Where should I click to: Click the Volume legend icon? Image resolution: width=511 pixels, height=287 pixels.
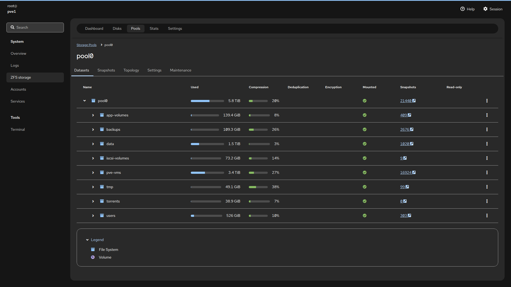[93, 257]
